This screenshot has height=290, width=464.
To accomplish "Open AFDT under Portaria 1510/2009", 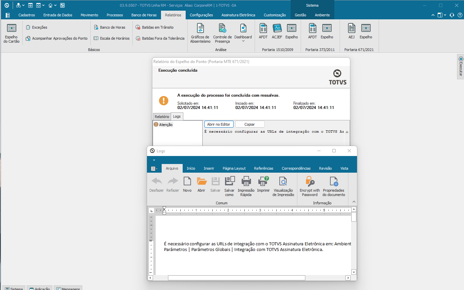I will (263, 32).
